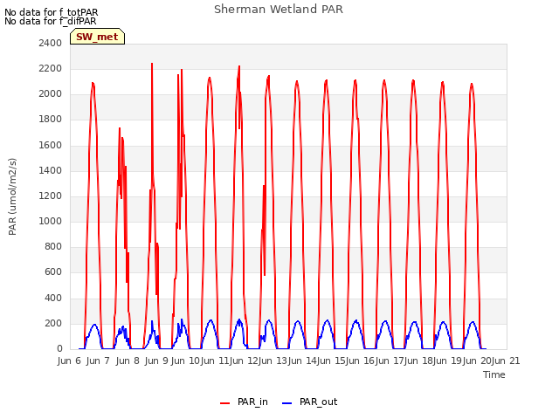Image resolution: width=559 pixels, height=419 pixels.
Task: Click the y-axis tick value 1200
Action: click(51, 196)
